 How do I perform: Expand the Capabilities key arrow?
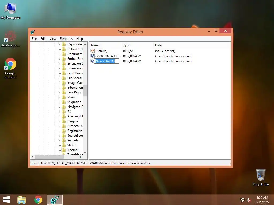[x=59, y=45]
